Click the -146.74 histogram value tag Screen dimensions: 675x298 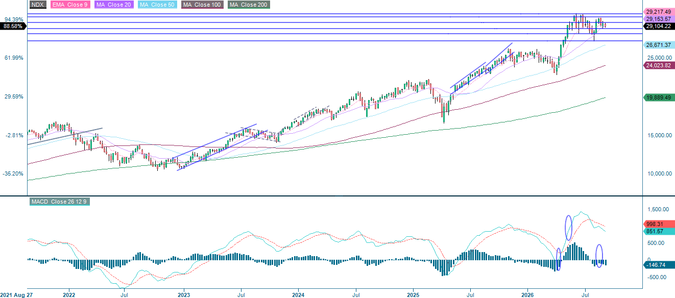[658, 265]
